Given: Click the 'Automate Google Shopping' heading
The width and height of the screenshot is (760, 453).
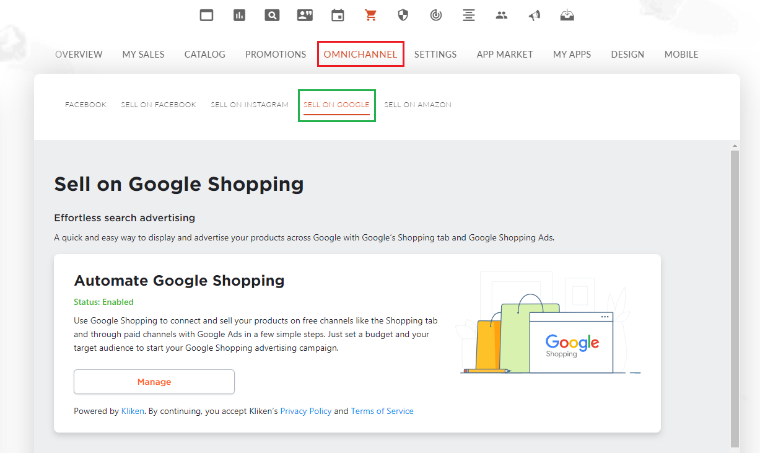Looking at the screenshot, I should click(x=179, y=280).
